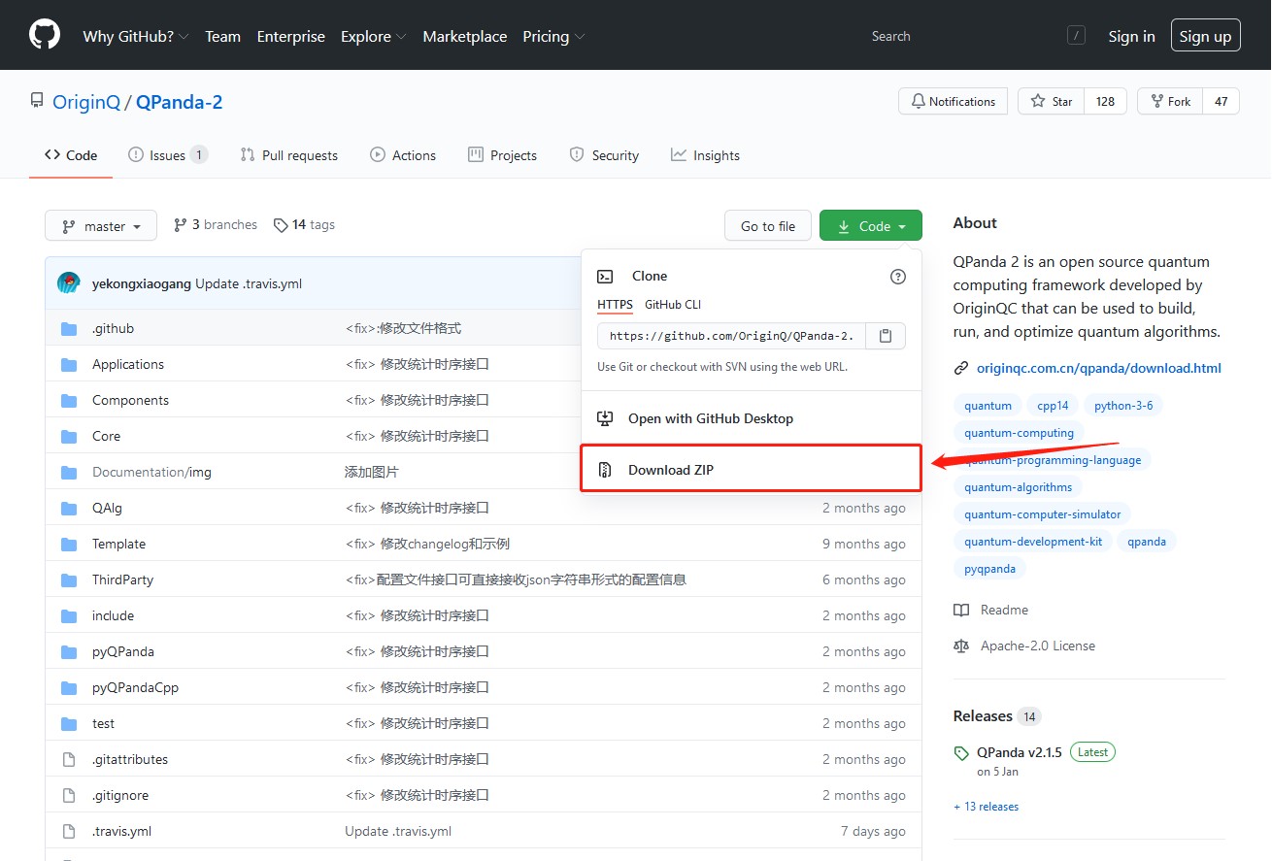
Task: Click the Notifications button
Action: [954, 101]
